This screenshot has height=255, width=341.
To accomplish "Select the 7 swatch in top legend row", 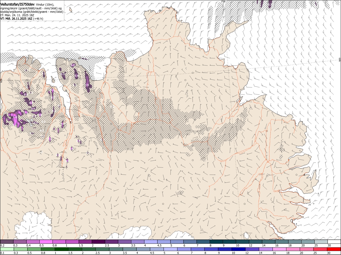I will pyautogui.click(x=203, y=241).
